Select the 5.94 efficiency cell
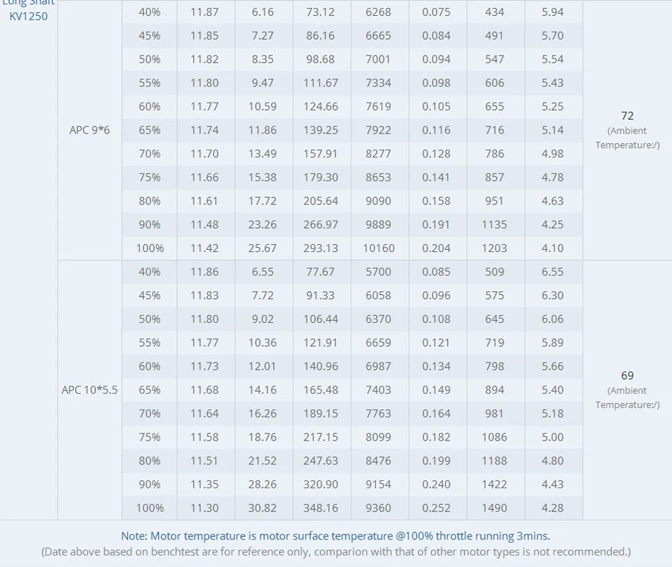 (x=553, y=12)
